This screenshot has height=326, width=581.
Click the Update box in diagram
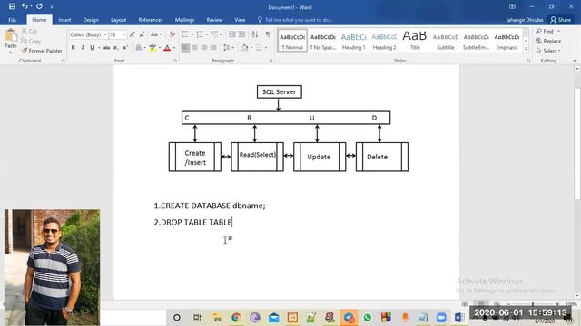pos(320,157)
